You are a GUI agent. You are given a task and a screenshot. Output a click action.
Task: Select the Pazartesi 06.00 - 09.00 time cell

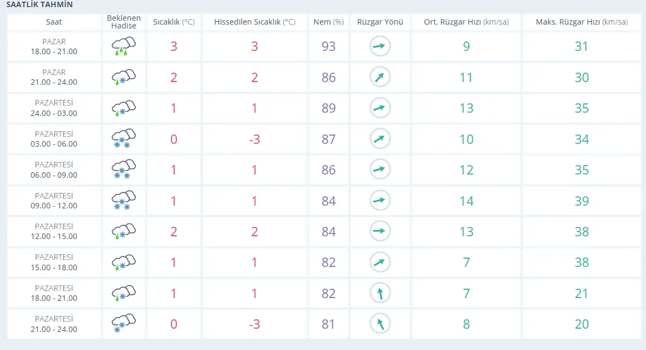point(54,170)
